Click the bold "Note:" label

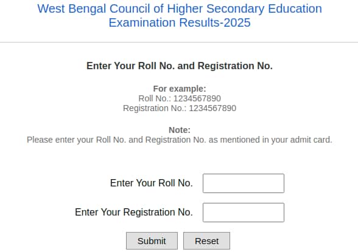coord(180,130)
